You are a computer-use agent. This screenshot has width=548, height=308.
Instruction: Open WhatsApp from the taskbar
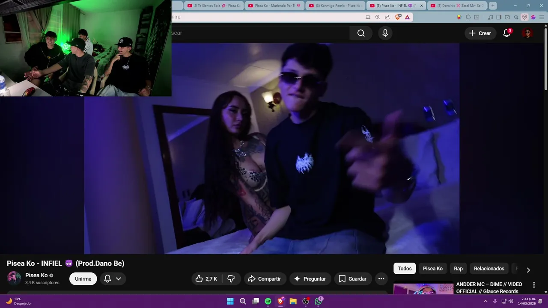tap(319, 301)
